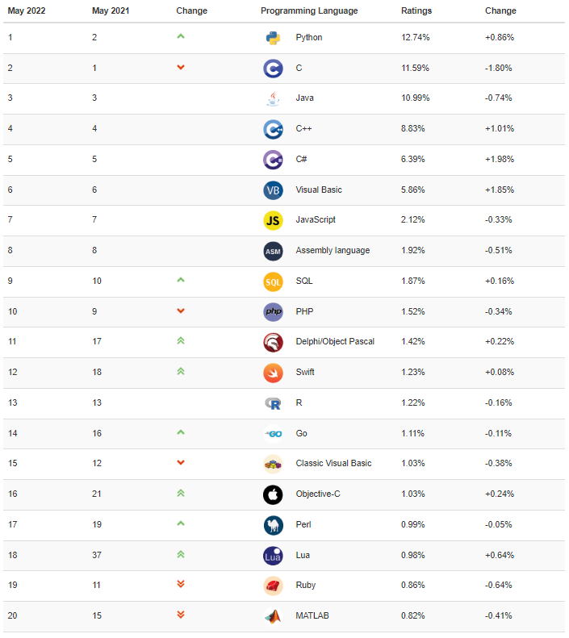Click the Lua moon logo icon
This screenshot has height=638, width=569.
pos(273,556)
